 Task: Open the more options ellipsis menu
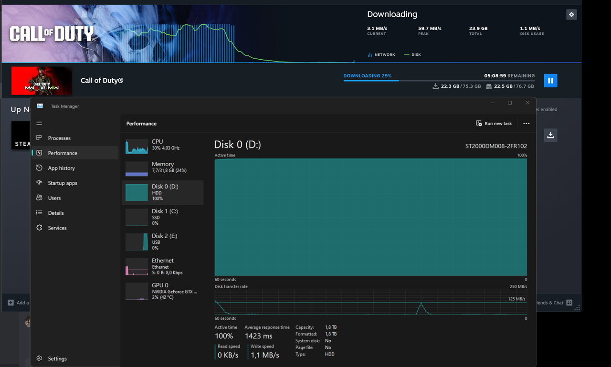(x=526, y=123)
